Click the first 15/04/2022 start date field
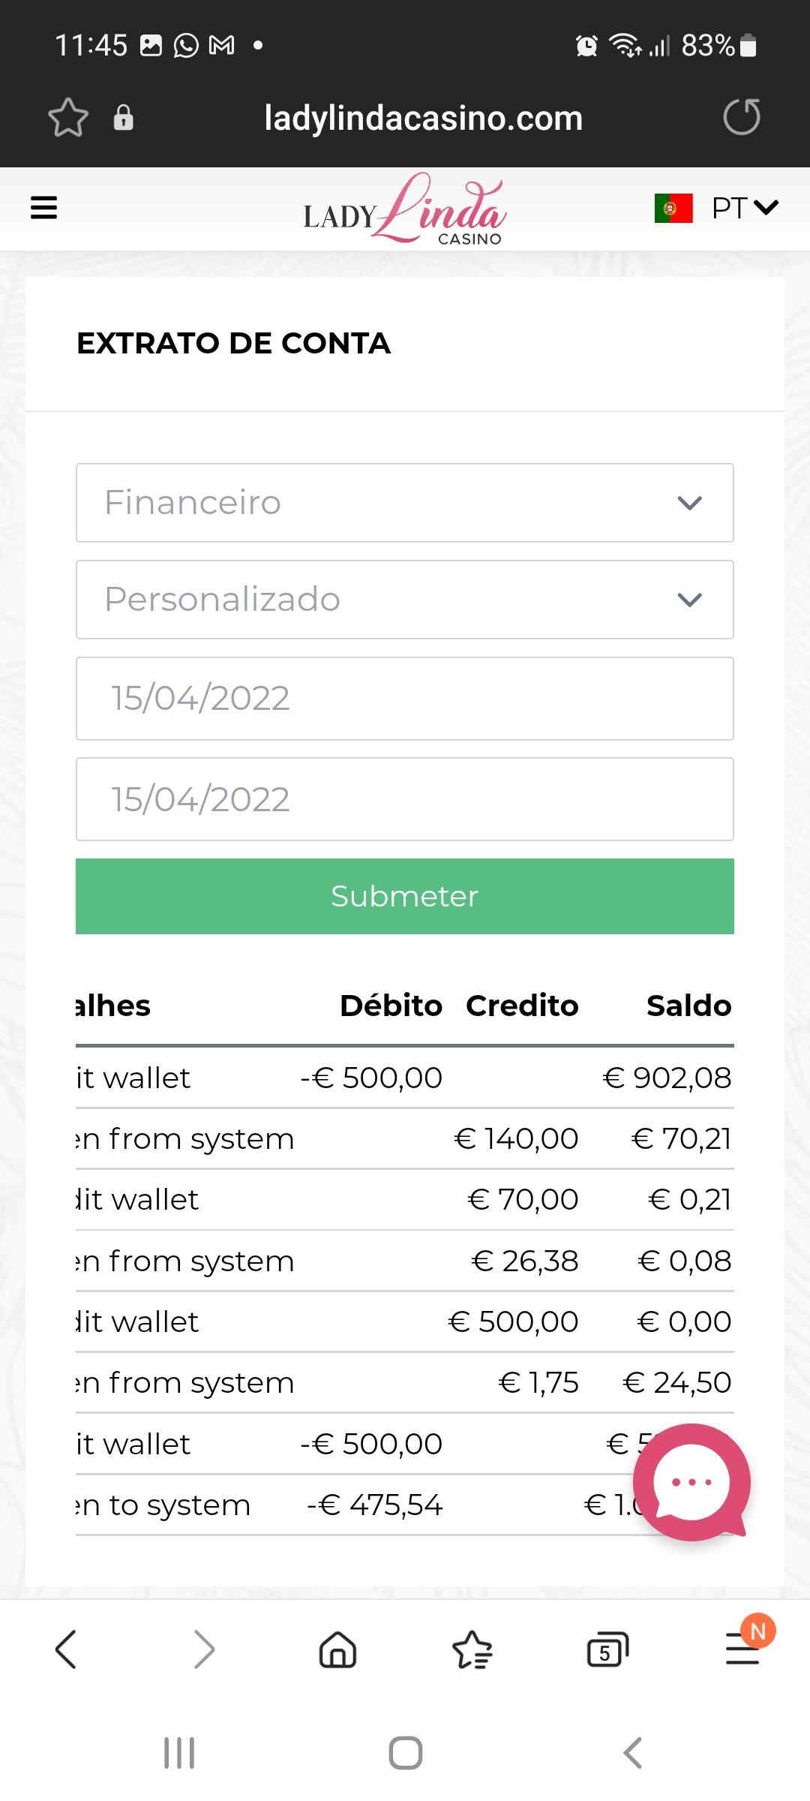 (405, 699)
